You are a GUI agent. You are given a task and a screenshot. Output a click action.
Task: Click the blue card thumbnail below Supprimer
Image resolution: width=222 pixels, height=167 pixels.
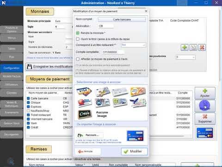205,133
